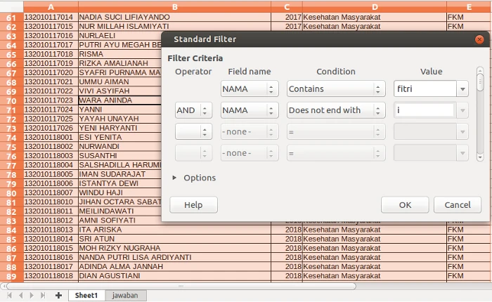Click previous sheet navigation arrow

[x=20, y=296]
